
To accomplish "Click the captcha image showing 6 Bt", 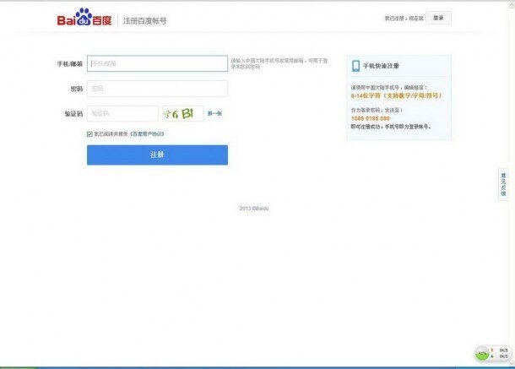I will (x=182, y=113).
